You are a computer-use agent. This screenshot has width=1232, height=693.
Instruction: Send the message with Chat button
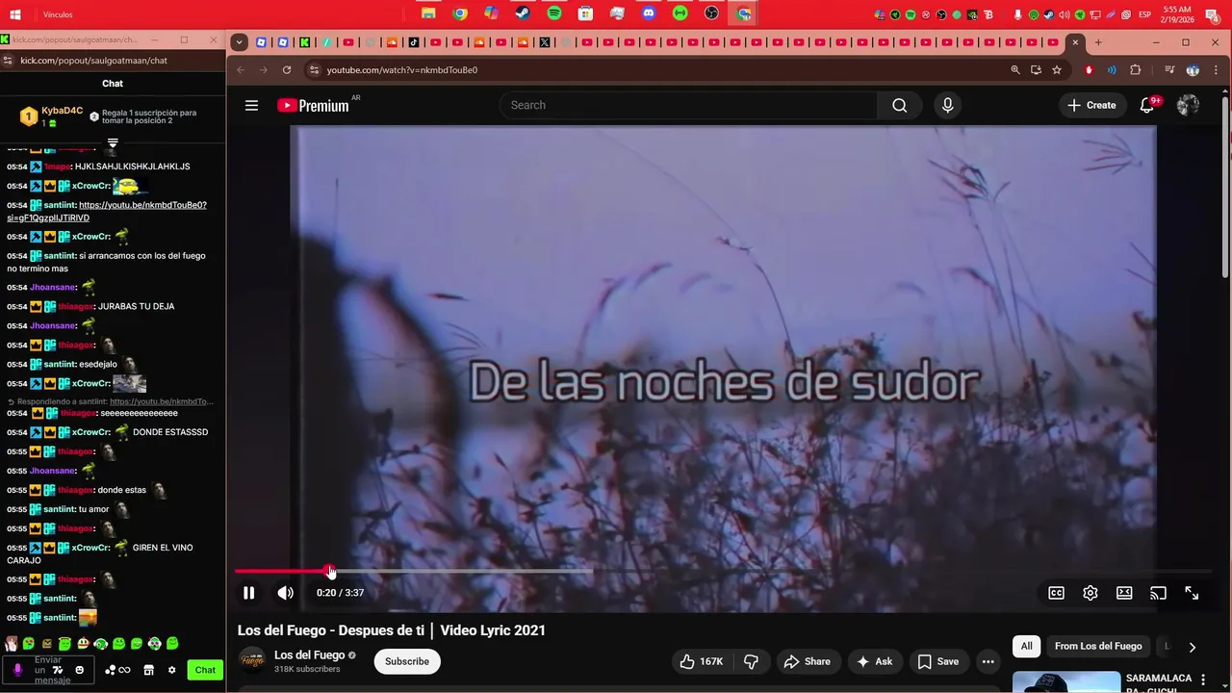pyautogui.click(x=205, y=670)
